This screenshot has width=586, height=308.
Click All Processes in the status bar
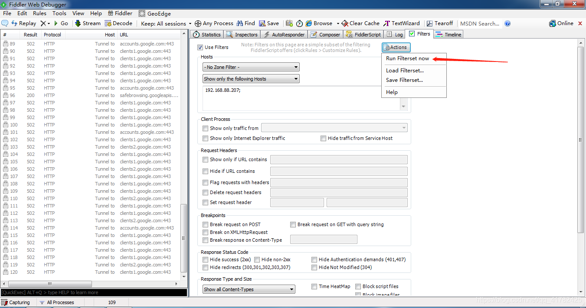(x=57, y=302)
